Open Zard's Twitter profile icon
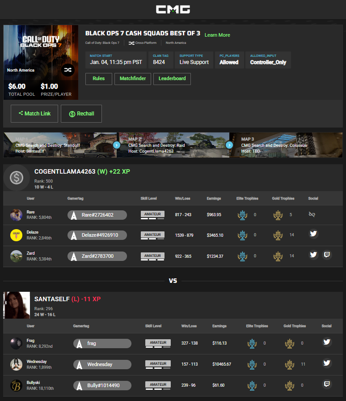Viewport: 346px width, 401px height. [313, 255]
